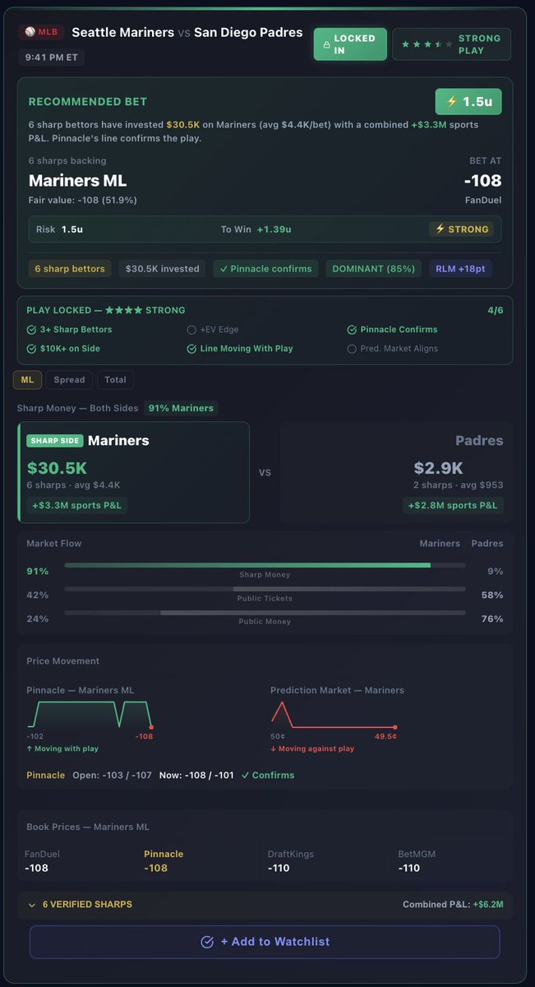The image size is (535, 987).
Task: Click the 4/6 criteria score
Action: (x=496, y=310)
